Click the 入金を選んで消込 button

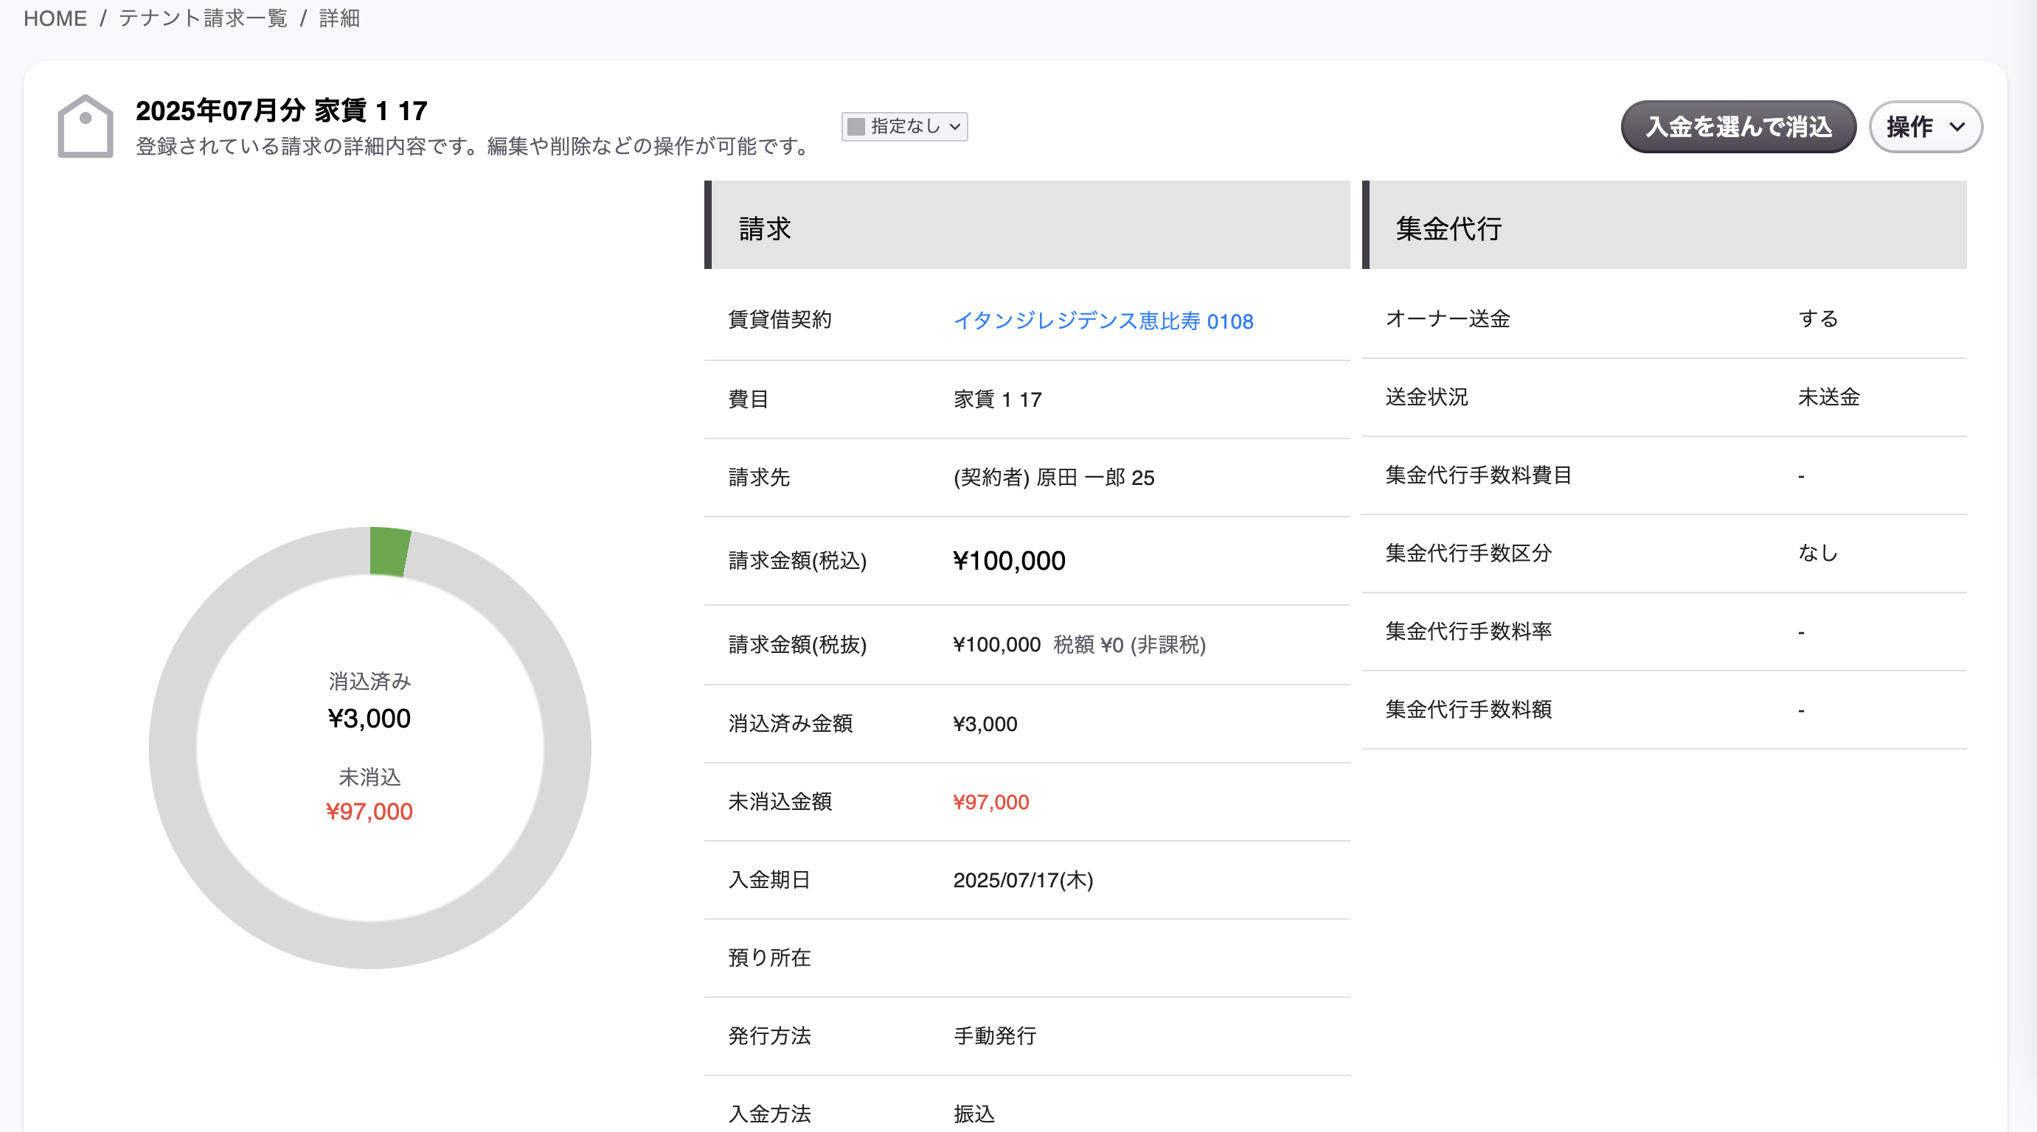coord(1738,127)
